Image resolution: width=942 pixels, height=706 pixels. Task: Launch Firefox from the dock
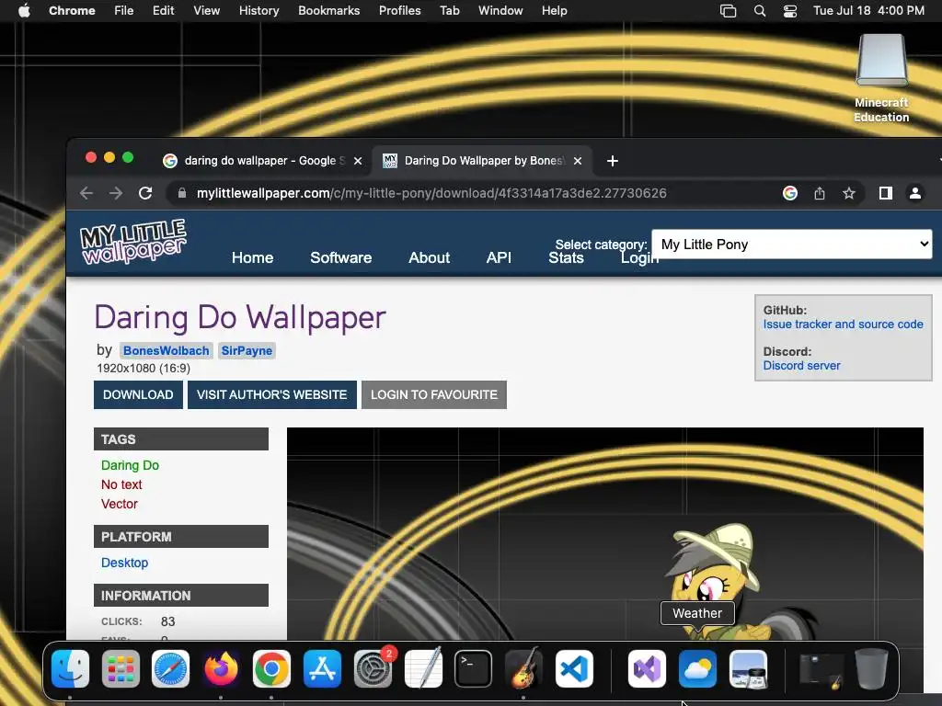221,669
